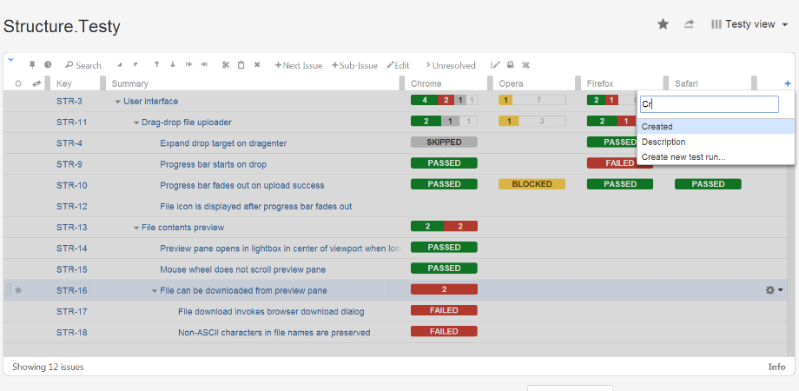Open issue link STR-3

click(x=69, y=101)
